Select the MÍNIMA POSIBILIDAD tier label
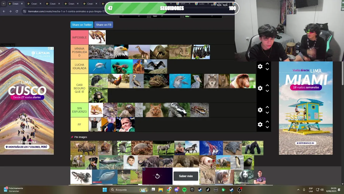 click(x=80, y=52)
